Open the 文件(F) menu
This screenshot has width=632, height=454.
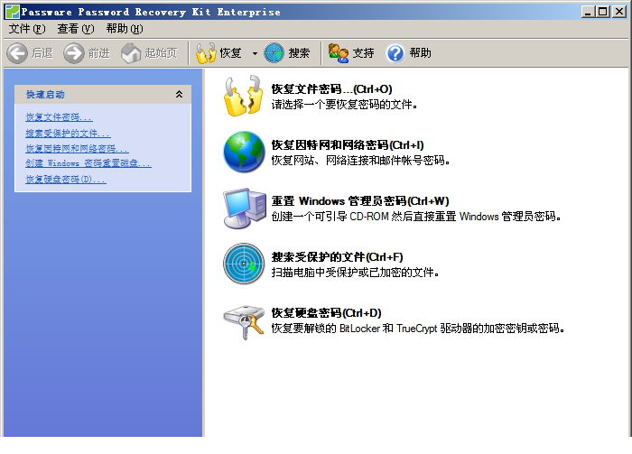click(x=27, y=29)
